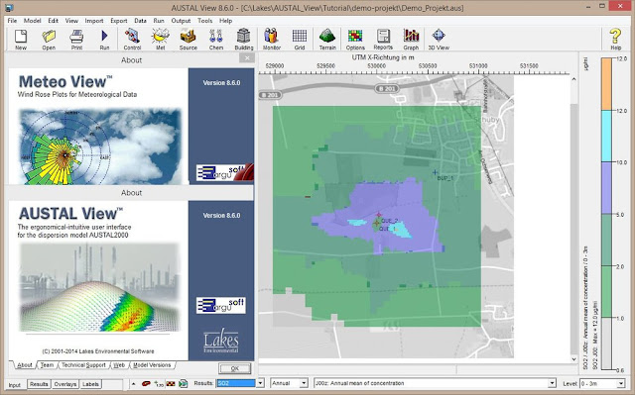635x395 pixels.
Task: Click the OK button in About dialog
Action: [235, 368]
